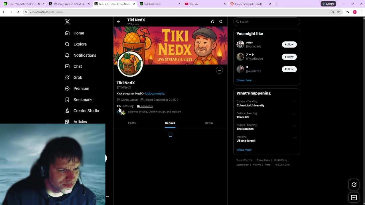Screen dimensions: 365x205
Task: Open Privacy Policy link
Action: pos(263,160)
